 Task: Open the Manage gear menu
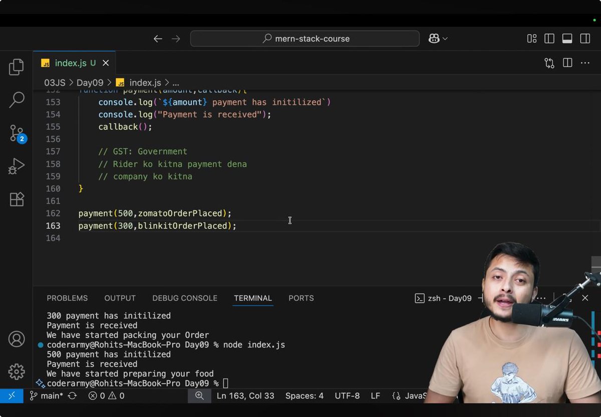pyautogui.click(x=17, y=371)
